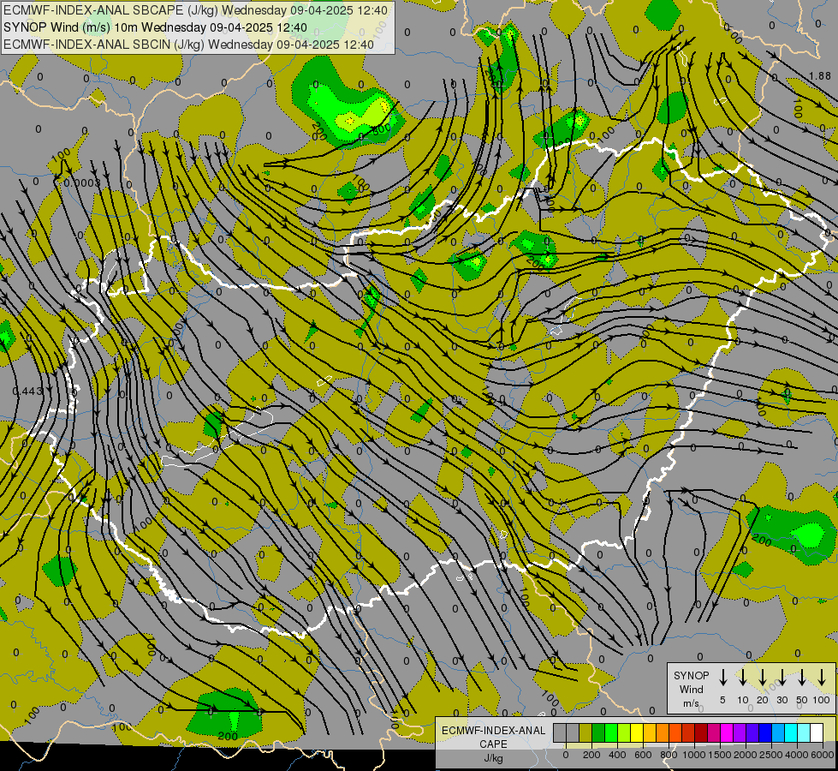Click the 5 label in wind legend
The image size is (838, 771).
click(722, 700)
